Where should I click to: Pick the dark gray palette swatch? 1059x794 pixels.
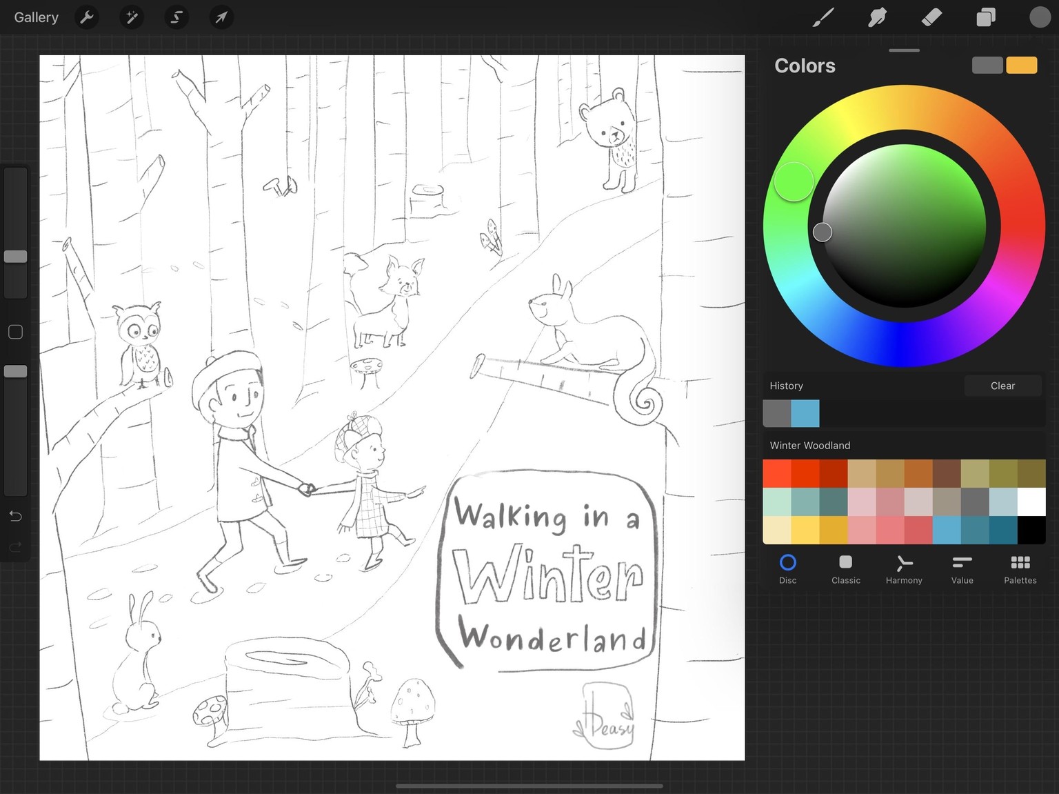[x=975, y=502]
